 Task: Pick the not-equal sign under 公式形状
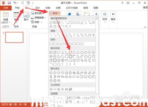click(70, 89)
